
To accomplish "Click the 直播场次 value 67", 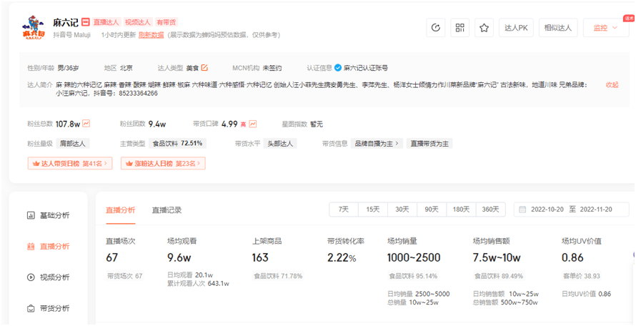I will (111, 258).
